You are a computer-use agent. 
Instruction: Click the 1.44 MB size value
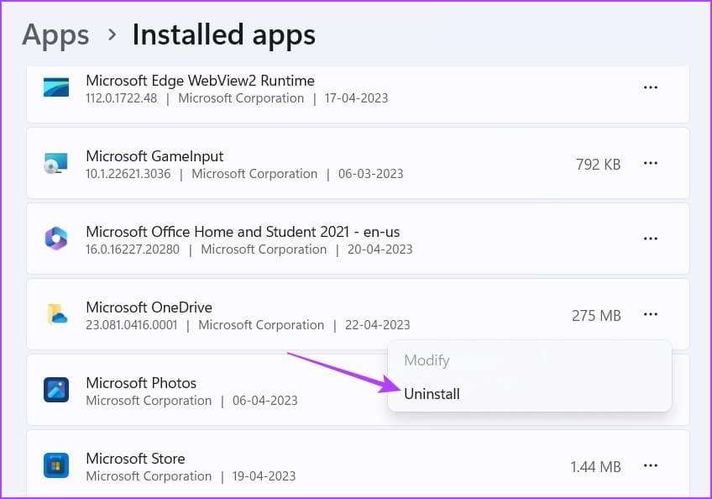(596, 467)
